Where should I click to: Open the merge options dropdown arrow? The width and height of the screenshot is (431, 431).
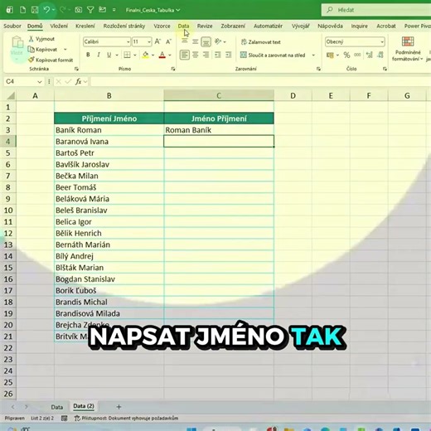pos(313,55)
